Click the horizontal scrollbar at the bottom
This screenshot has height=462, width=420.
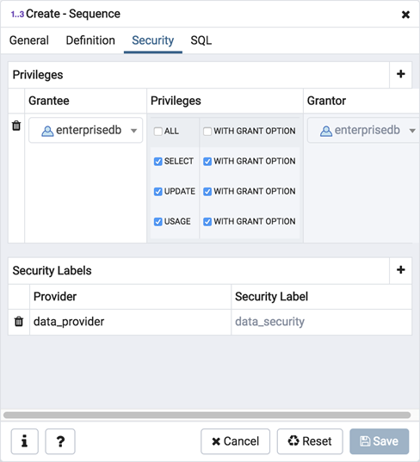207,416
